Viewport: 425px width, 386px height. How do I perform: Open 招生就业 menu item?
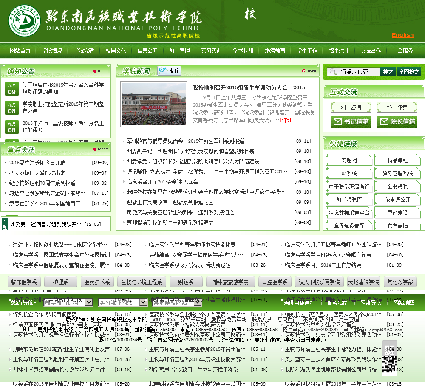(x=339, y=51)
